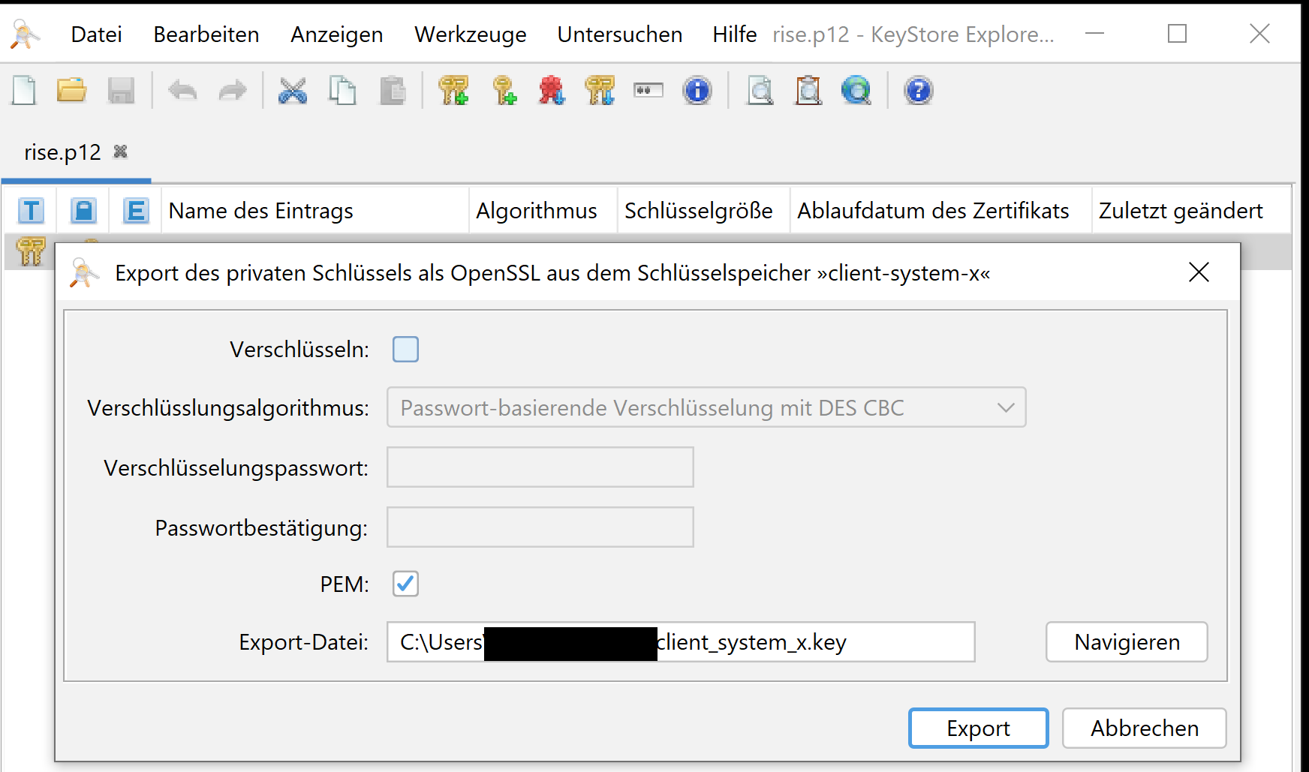This screenshot has height=772, width=1309.
Task: Click the Import Trusted Certificate icon
Action: click(552, 91)
